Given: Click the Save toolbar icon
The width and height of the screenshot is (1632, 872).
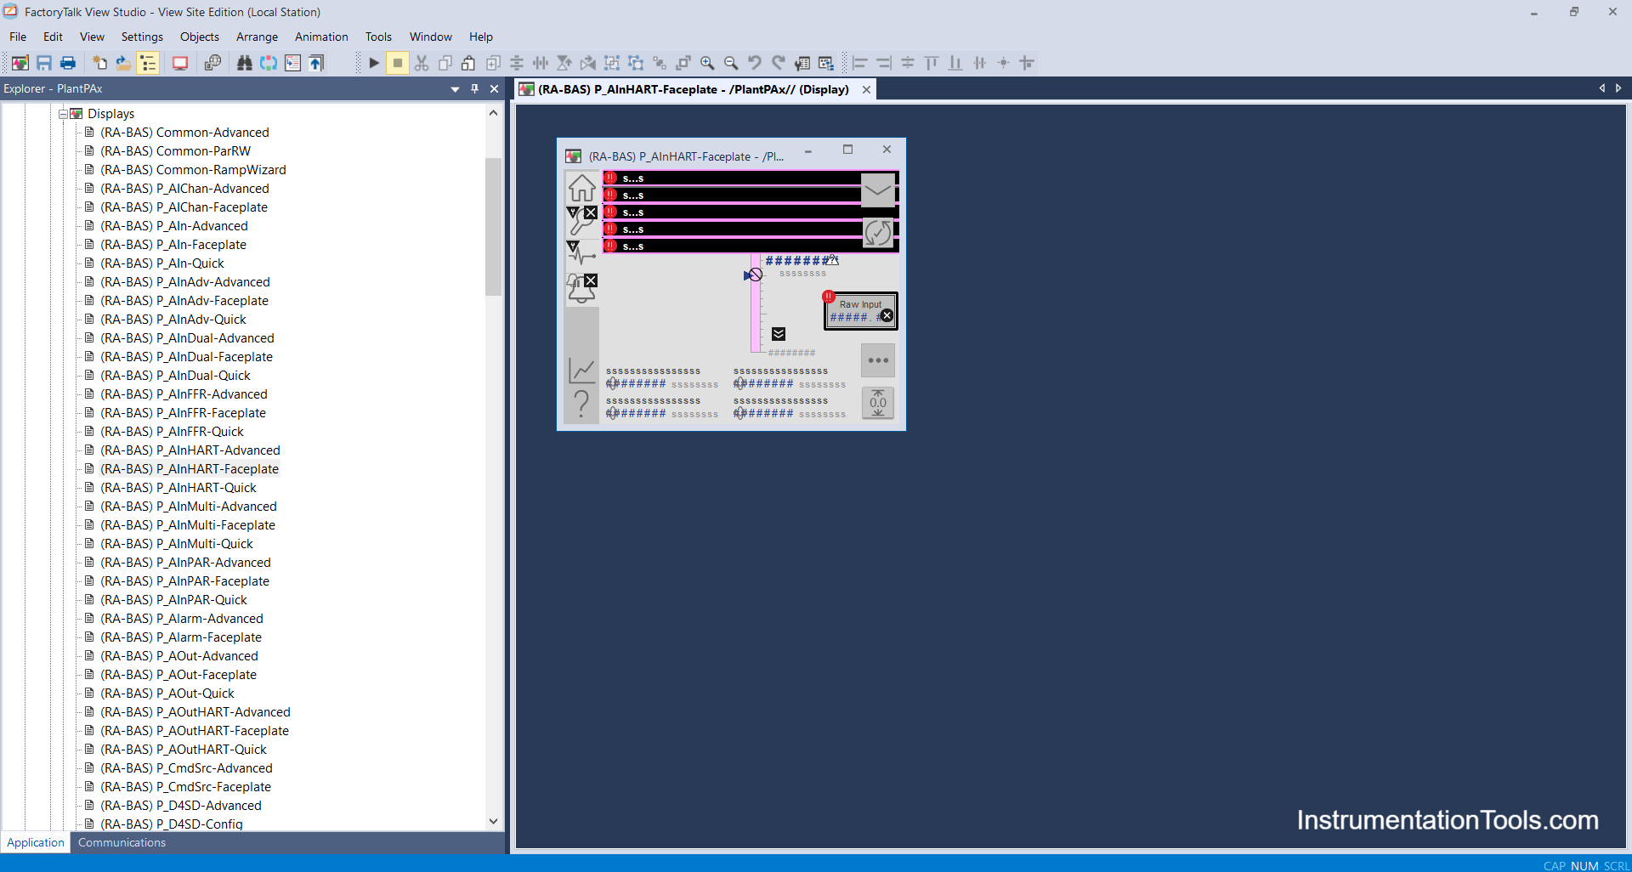Looking at the screenshot, I should pyautogui.click(x=44, y=63).
